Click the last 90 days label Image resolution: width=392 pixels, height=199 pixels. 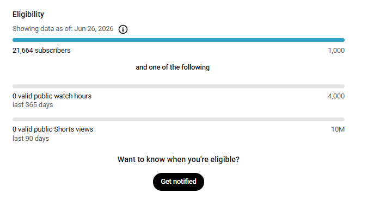pos(30,139)
